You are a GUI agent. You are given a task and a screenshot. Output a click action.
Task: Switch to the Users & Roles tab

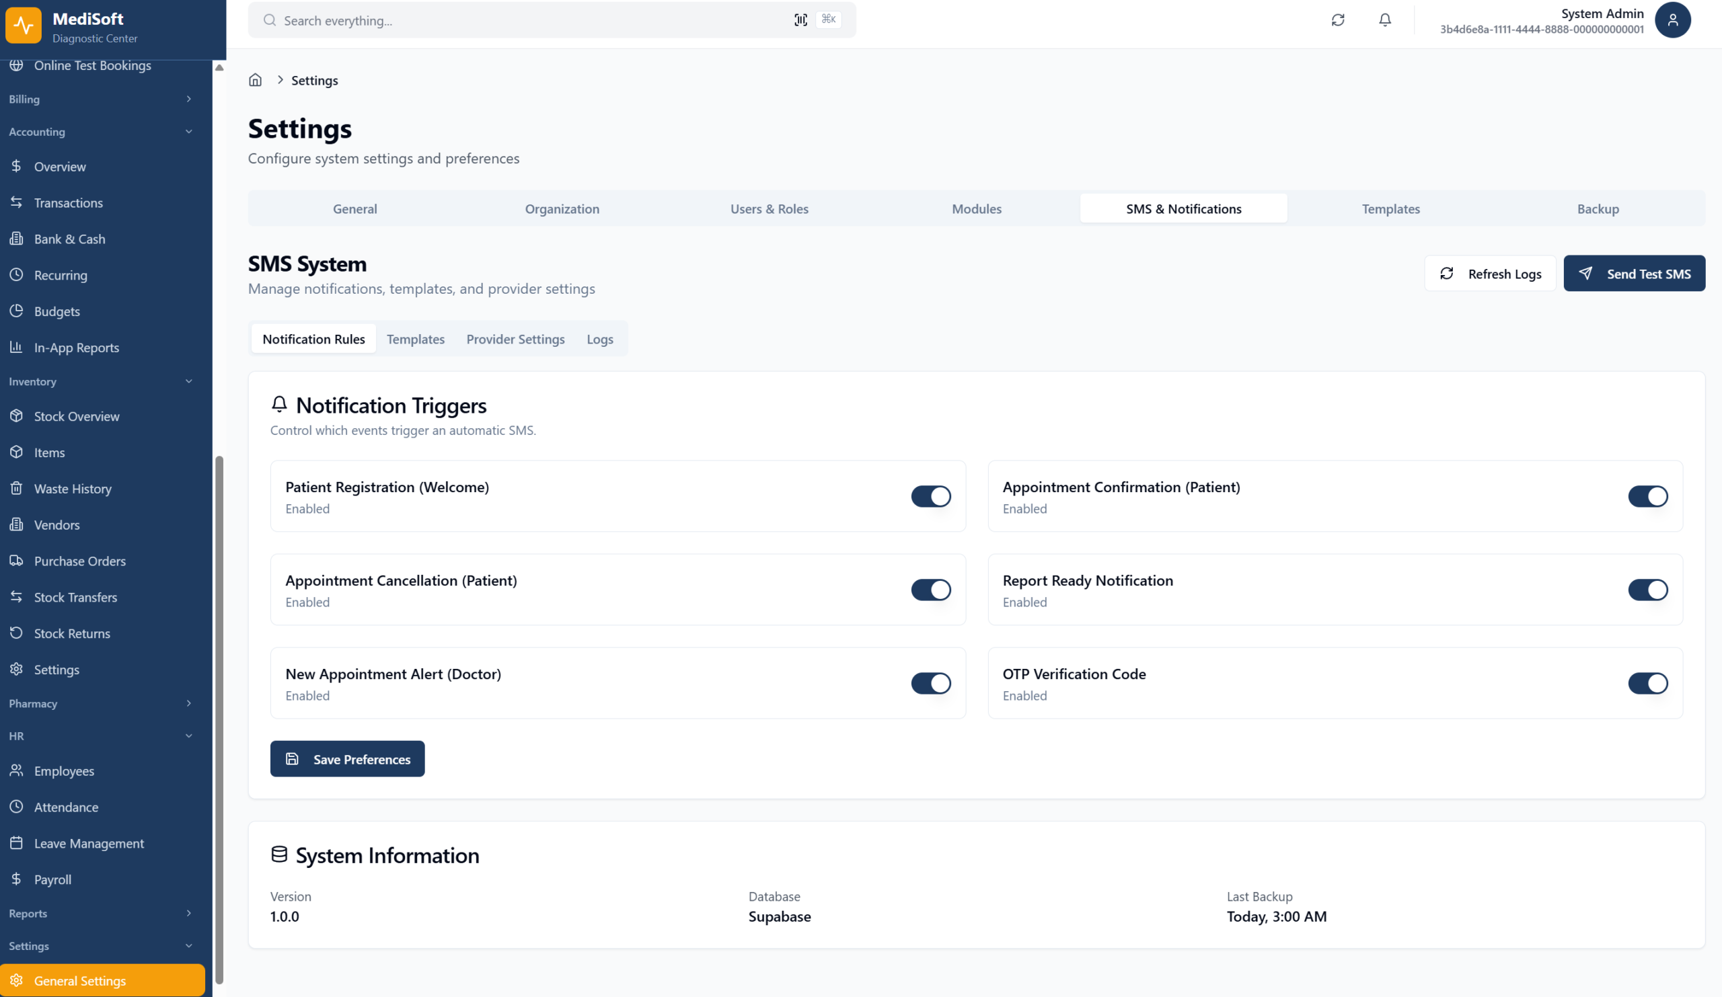pos(769,209)
